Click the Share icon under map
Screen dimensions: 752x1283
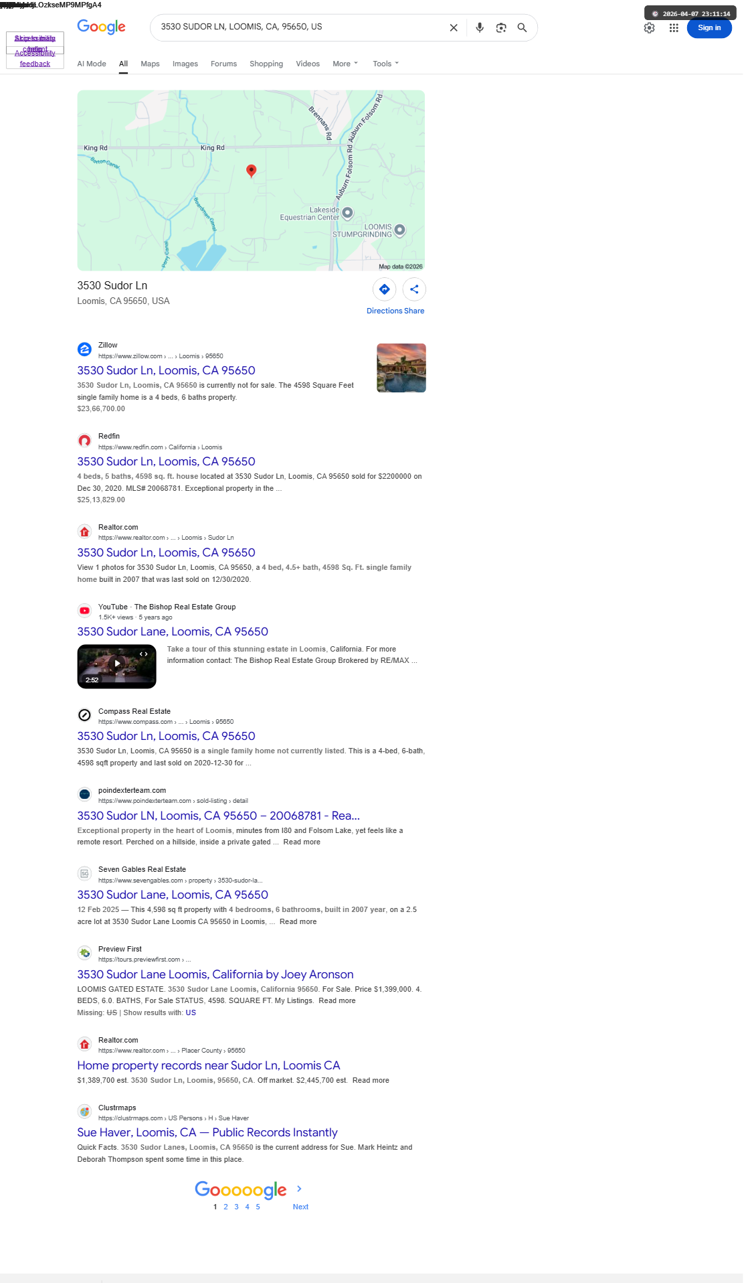(414, 289)
